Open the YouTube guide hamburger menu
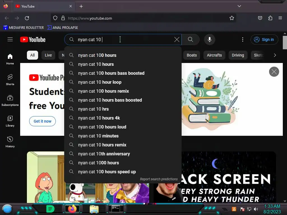Image resolution: width=287 pixels, height=215 pixels. (10, 39)
